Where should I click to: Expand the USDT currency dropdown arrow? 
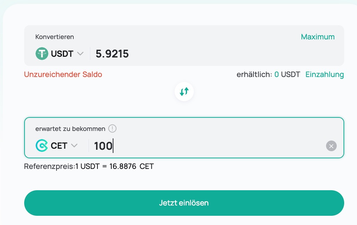(80, 54)
